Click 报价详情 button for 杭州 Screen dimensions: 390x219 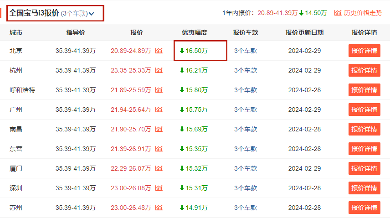(x=364, y=71)
